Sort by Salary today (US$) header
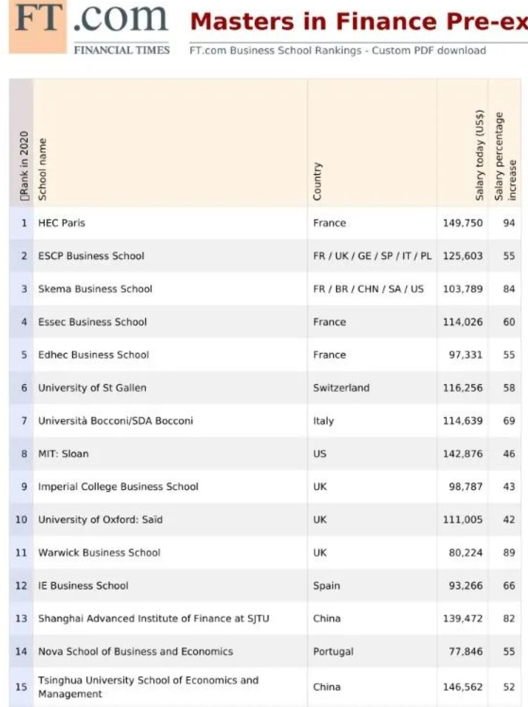Image resolution: width=528 pixels, height=707 pixels. pyautogui.click(x=479, y=155)
